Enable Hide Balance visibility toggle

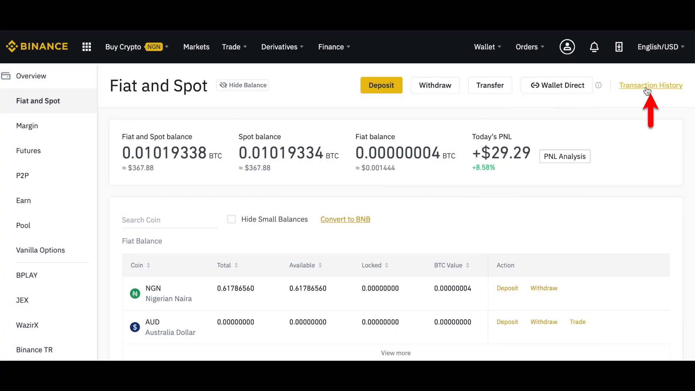pyautogui.click(x=244, y=85)
